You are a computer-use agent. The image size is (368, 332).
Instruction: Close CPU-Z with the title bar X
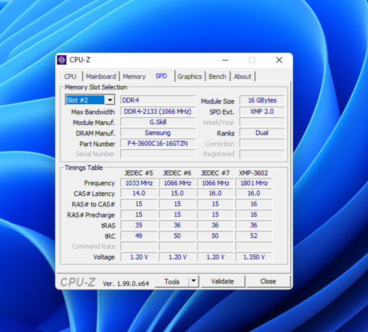pos(279,60)
